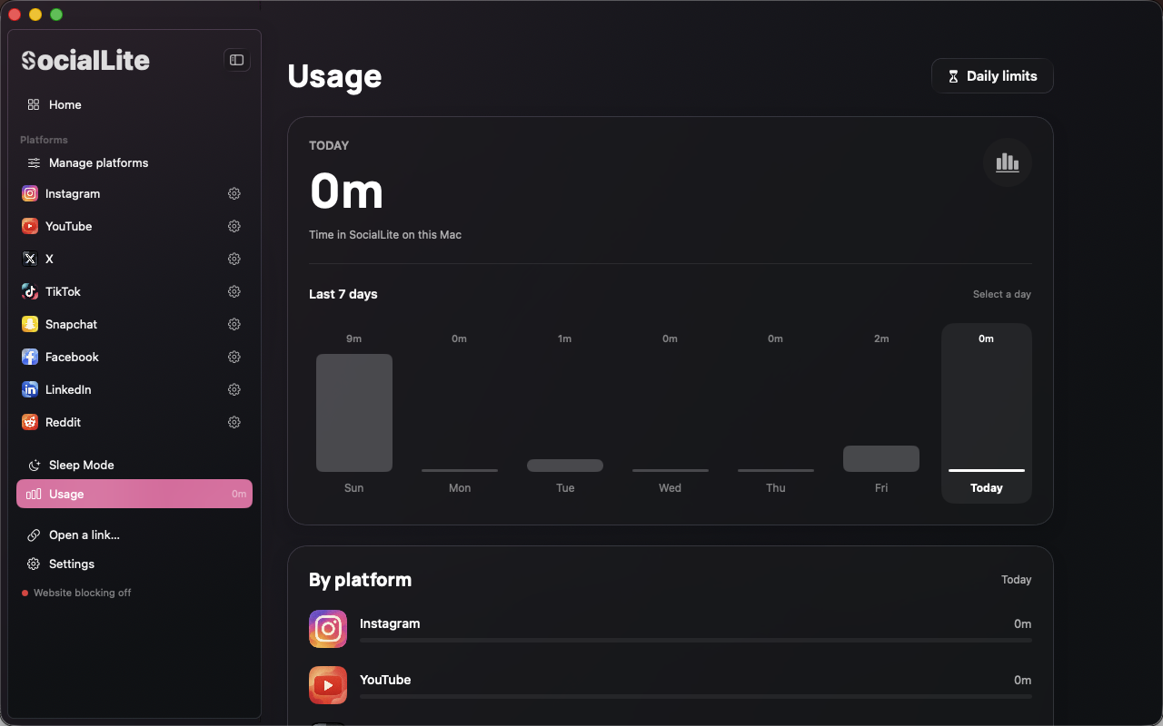Select Thursday bar in chart

click(x=776, y=470)
